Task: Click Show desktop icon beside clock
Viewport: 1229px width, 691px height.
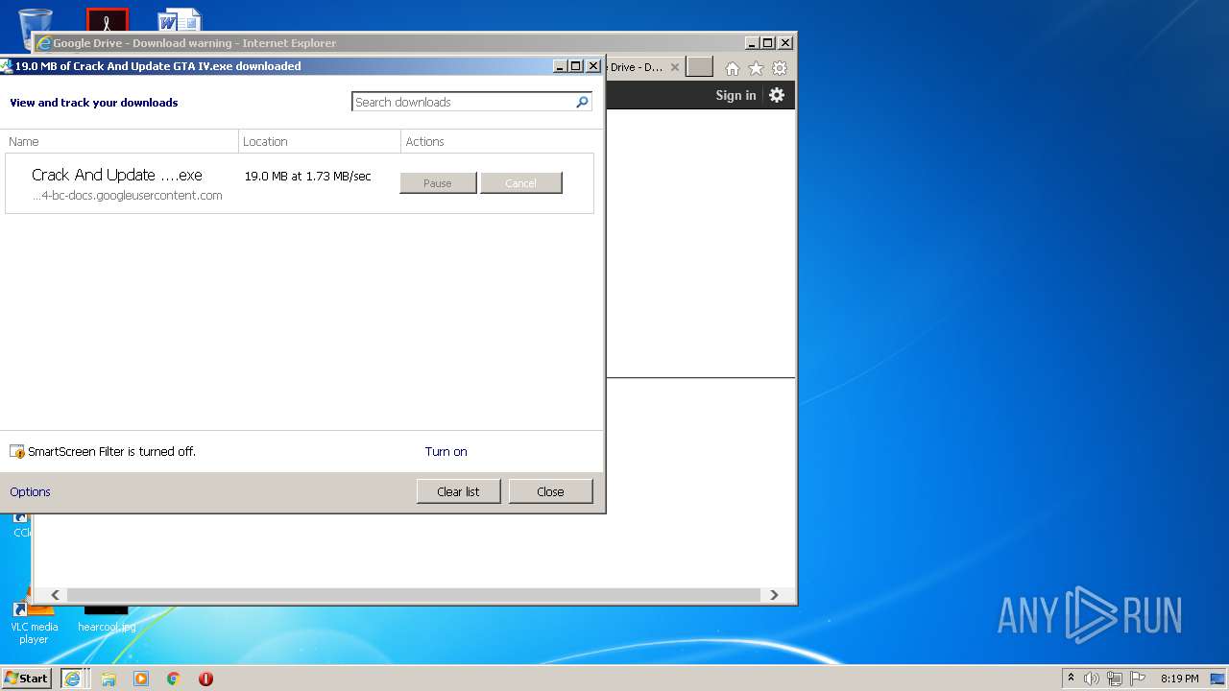Action: click(x=1217, y=679)
